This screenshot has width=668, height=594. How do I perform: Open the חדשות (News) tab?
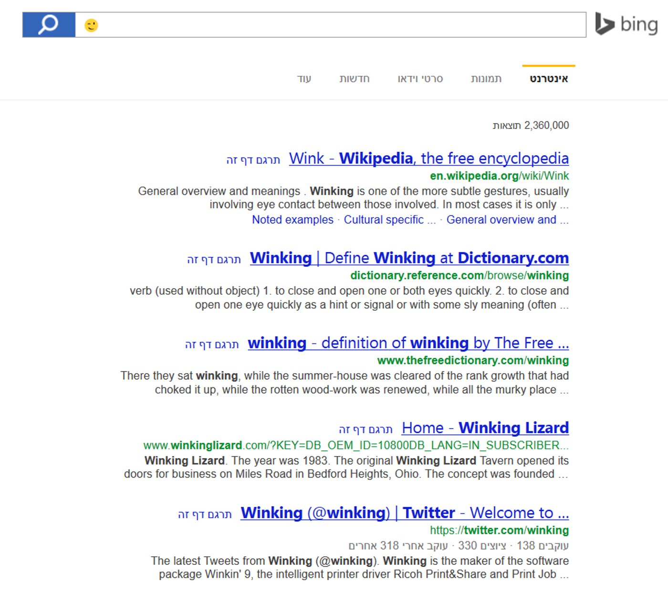click(x=355, y=79)
